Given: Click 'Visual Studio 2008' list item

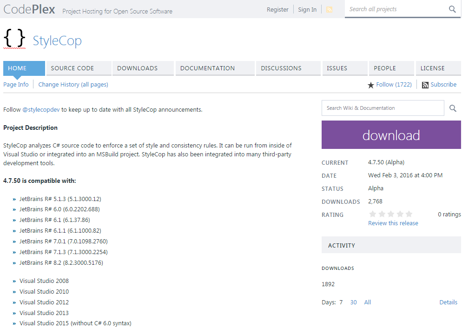Looking at the screenshot, I should tap(44, 281).
